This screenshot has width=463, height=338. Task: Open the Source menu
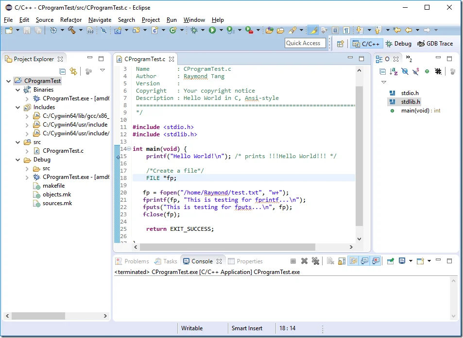pos(45,20)
